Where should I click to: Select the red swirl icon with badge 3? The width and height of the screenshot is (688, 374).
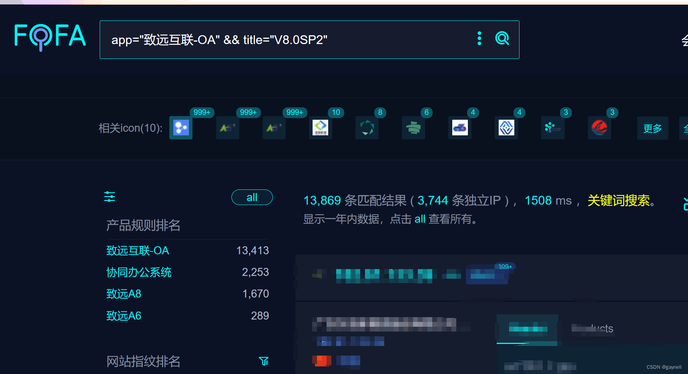pyautogui.click(x=600, y=128)
